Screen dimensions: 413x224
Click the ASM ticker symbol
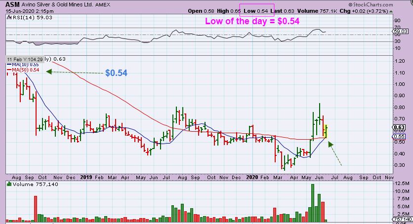tap(12, 3)
